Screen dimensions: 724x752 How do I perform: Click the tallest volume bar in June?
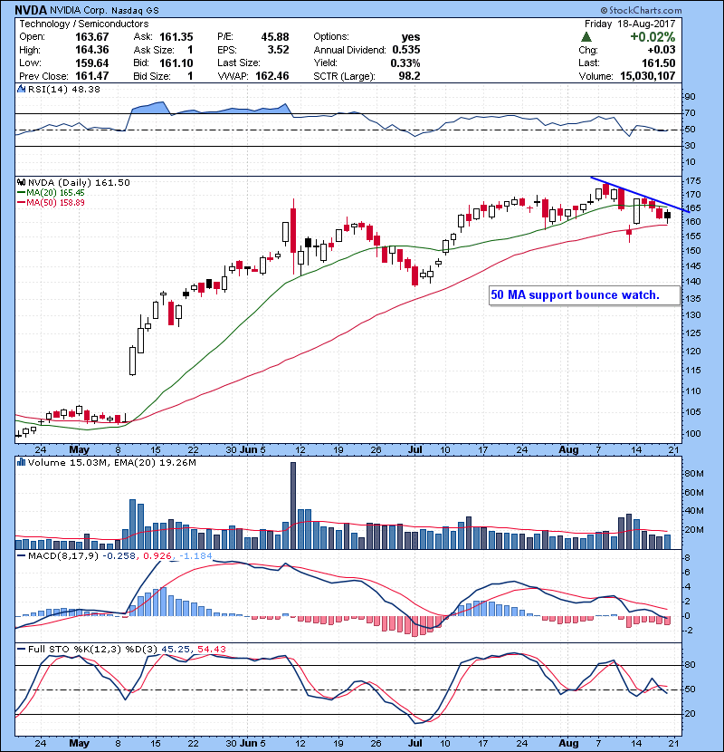(x=293, y=506)
